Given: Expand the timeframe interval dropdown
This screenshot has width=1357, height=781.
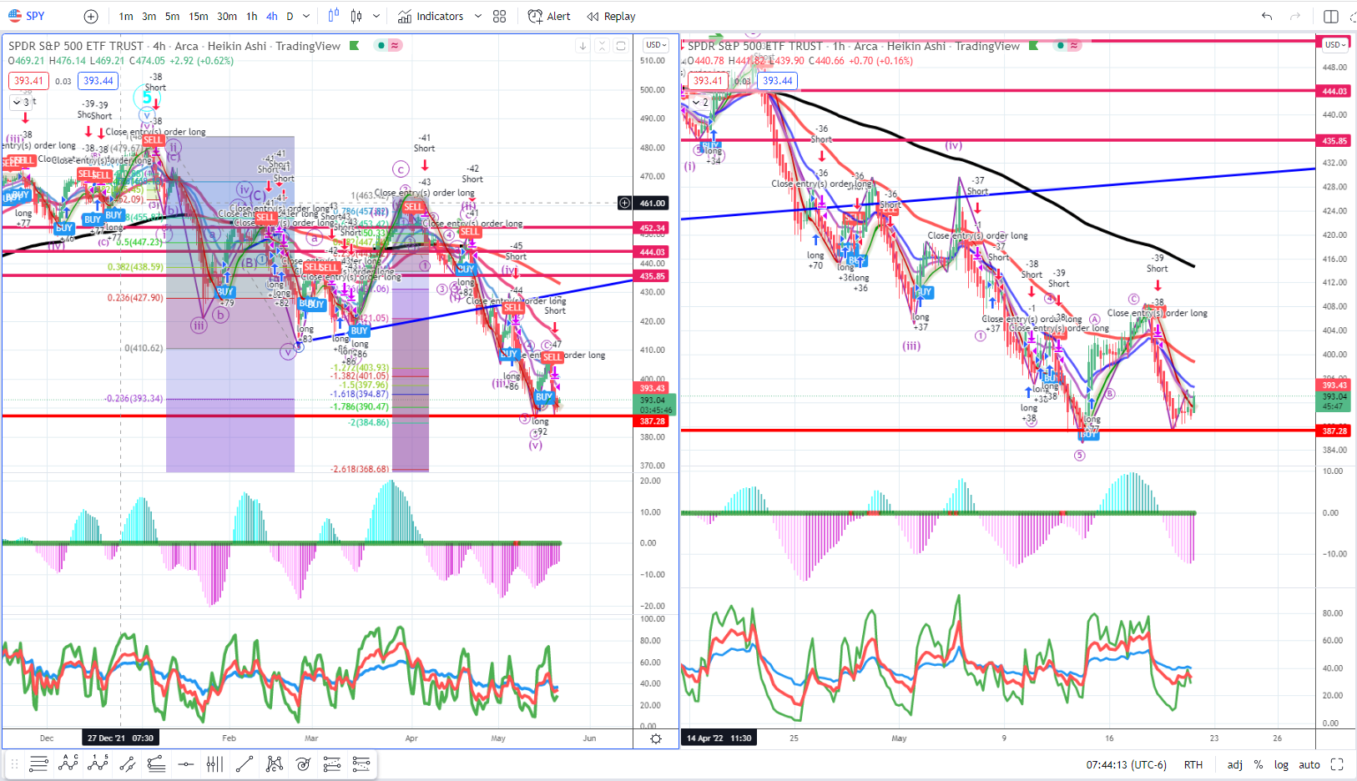Looking at the screenshot, I should tap(306, 17).
